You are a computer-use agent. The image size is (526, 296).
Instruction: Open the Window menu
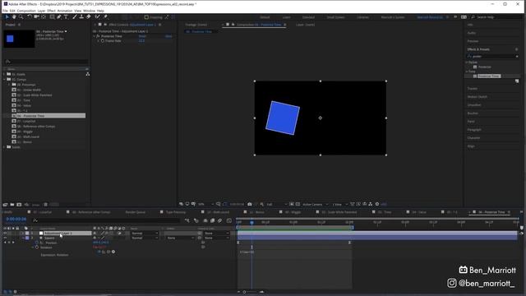(89, 11)
